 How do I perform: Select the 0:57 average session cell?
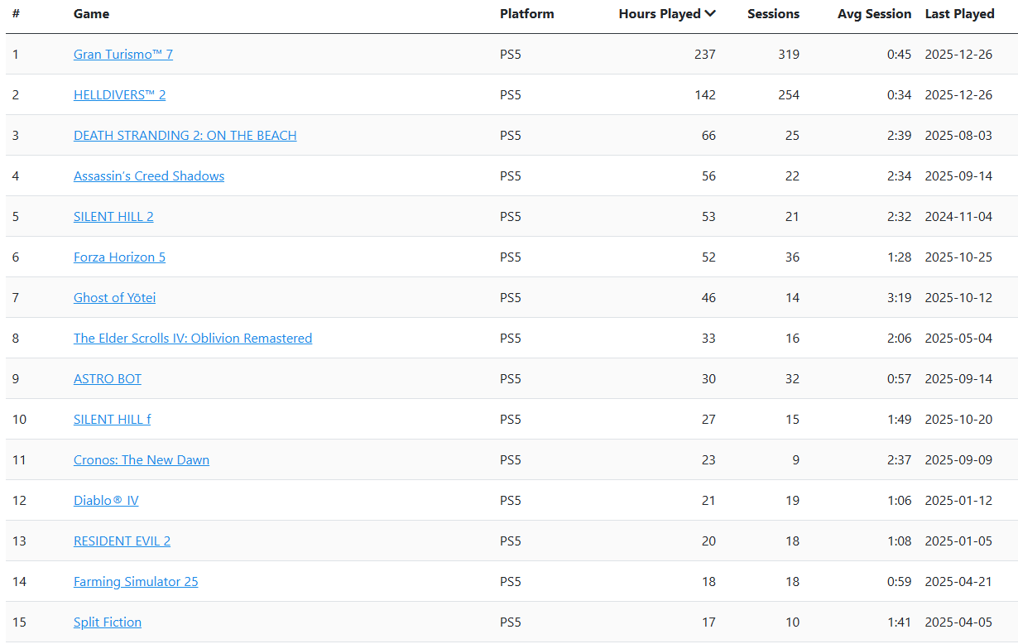[x=899, y=379]
